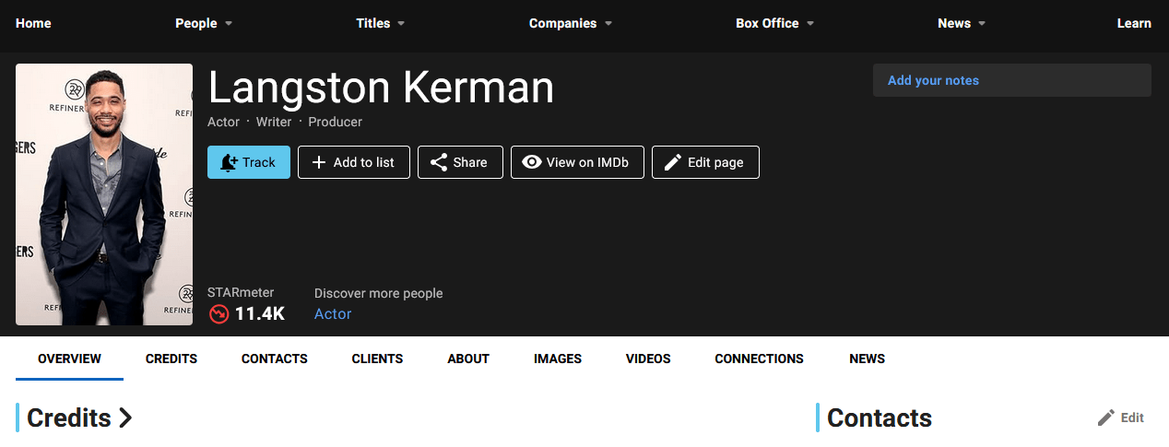Click the STARmeter trend down icon
The image size is (1169, 447).
click(218, 314)
